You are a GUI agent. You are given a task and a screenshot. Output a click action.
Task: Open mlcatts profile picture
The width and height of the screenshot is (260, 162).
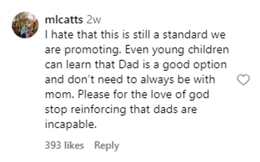[25, 25]
